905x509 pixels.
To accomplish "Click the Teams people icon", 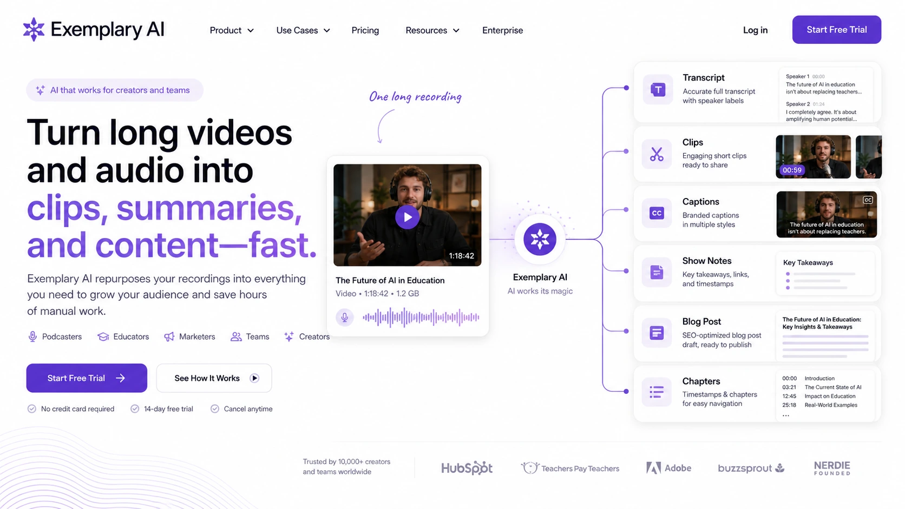I will (x=236, y=336).
